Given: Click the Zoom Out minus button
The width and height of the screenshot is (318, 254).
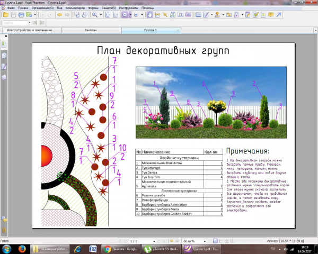Looking at the screenshot, I should click(125, 15).
